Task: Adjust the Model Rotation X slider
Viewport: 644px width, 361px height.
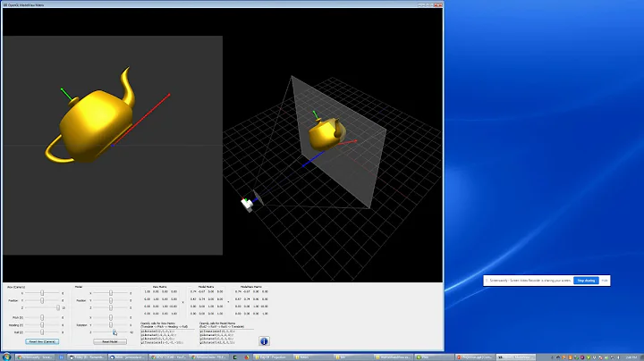Action: [111, 317]
